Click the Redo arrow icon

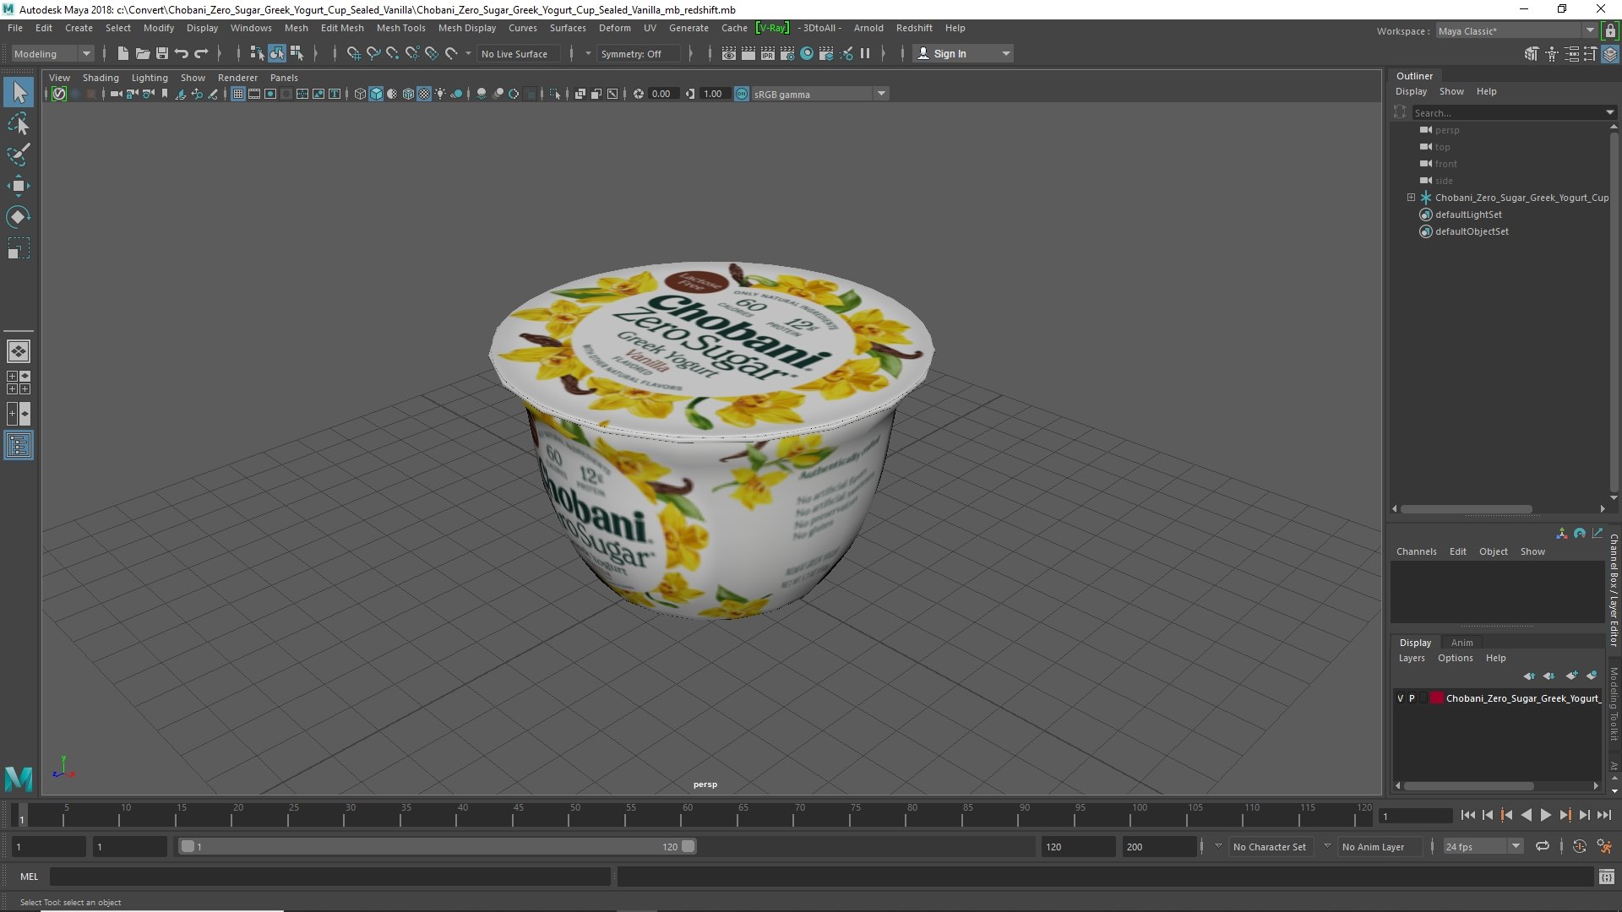coord(201,53)
